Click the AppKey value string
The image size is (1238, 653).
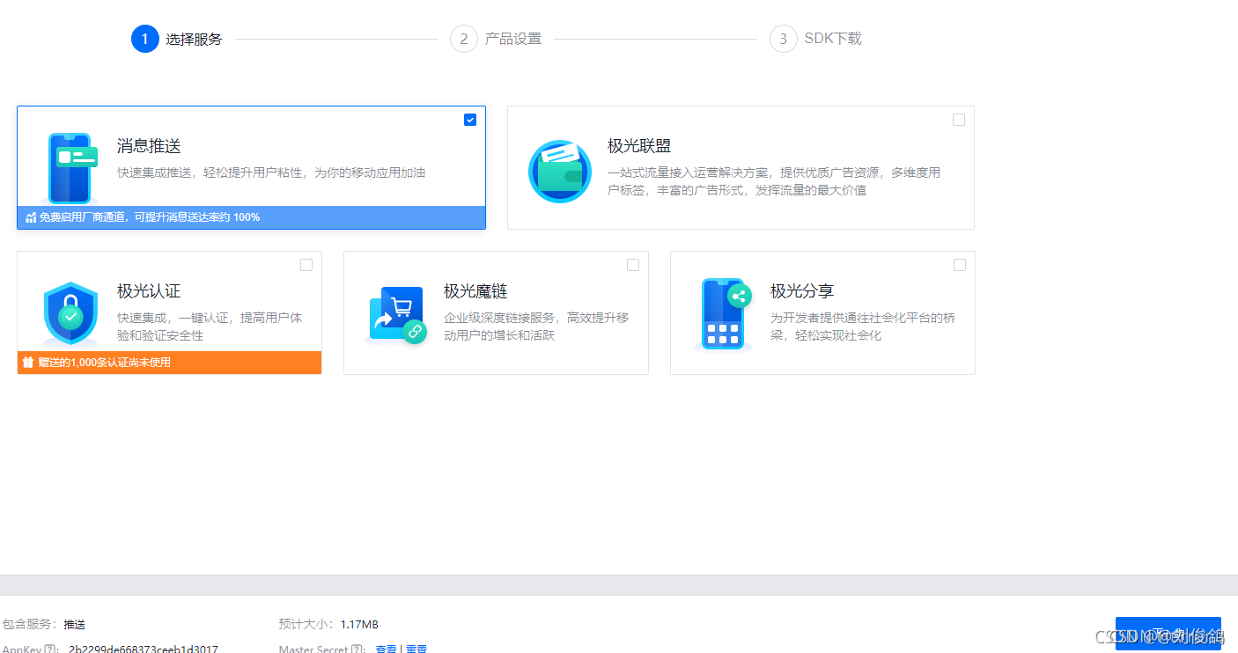[144, 649]
